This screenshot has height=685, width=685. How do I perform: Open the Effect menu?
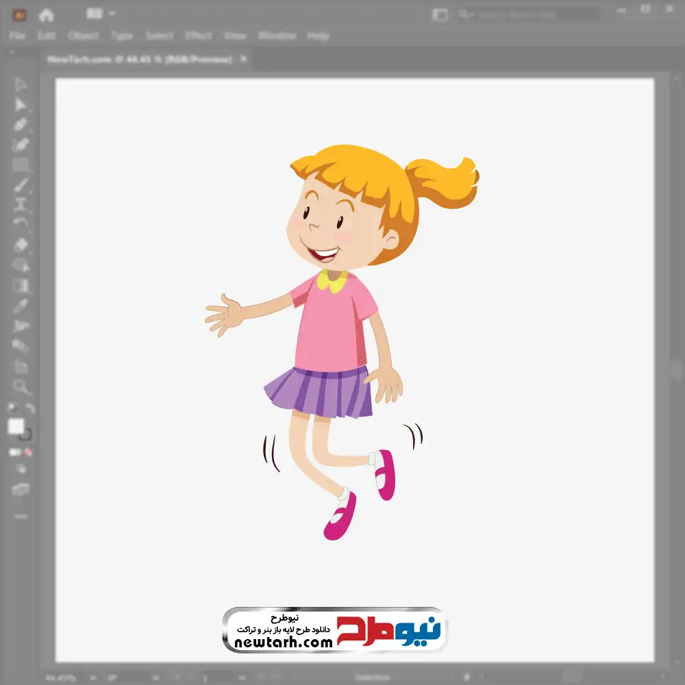coord(199,36)
